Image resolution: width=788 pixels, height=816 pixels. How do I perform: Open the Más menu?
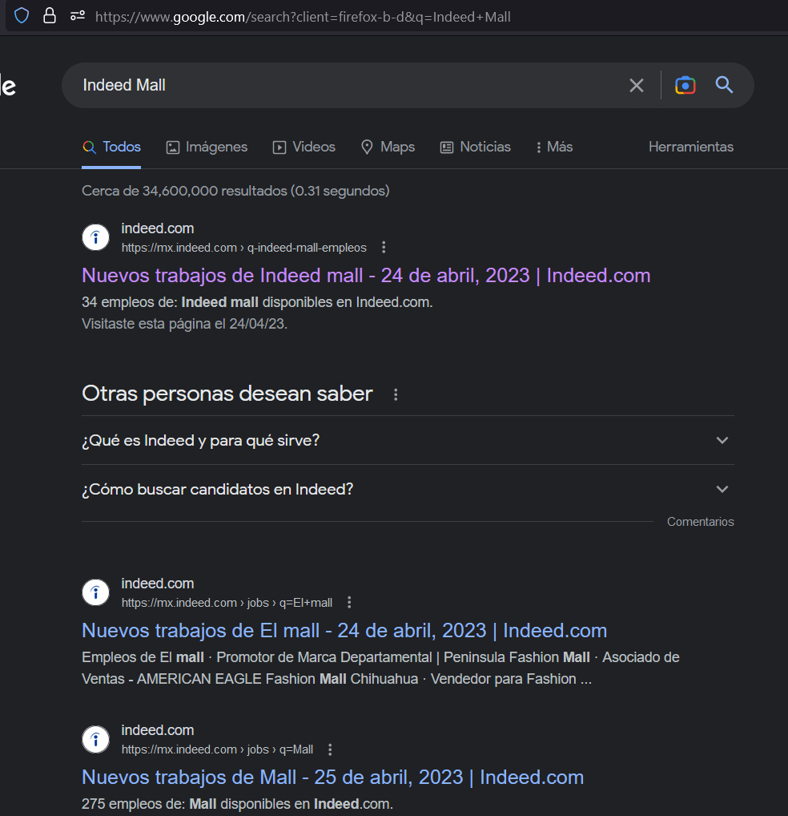pos(554,147)
